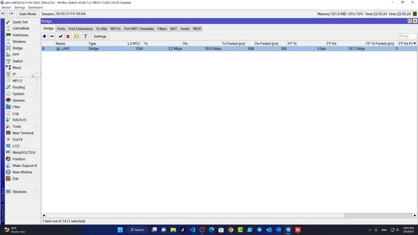Screen dimensions: 418x235
Task: Switch to Port MST Overrides tab
Action: pyautogui.click(x=139, y=29)
